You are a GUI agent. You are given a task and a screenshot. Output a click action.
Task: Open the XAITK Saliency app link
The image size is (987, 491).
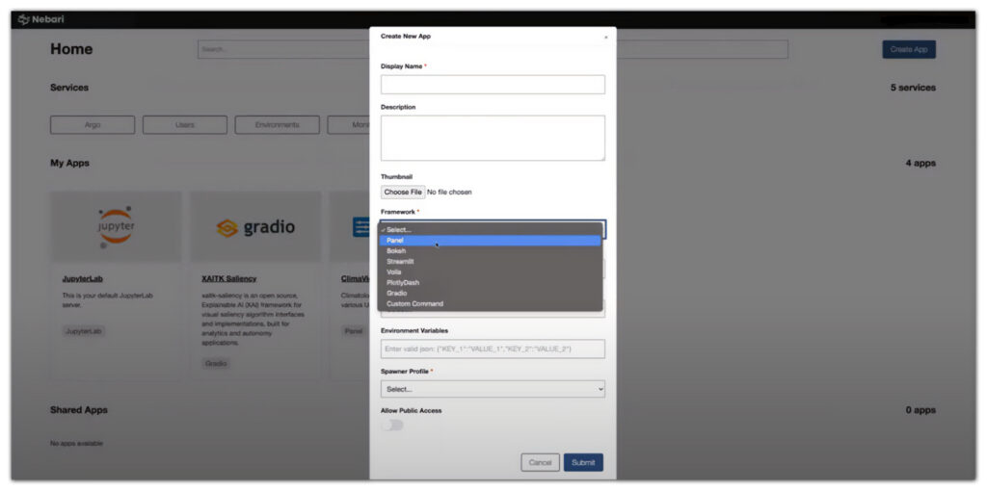point(229,278)
